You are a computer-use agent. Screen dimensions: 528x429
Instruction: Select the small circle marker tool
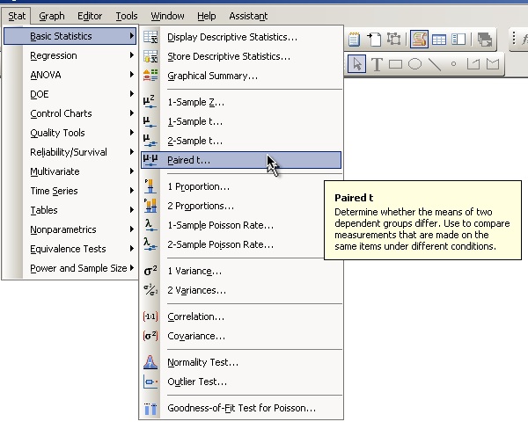[x=453, y=63]
